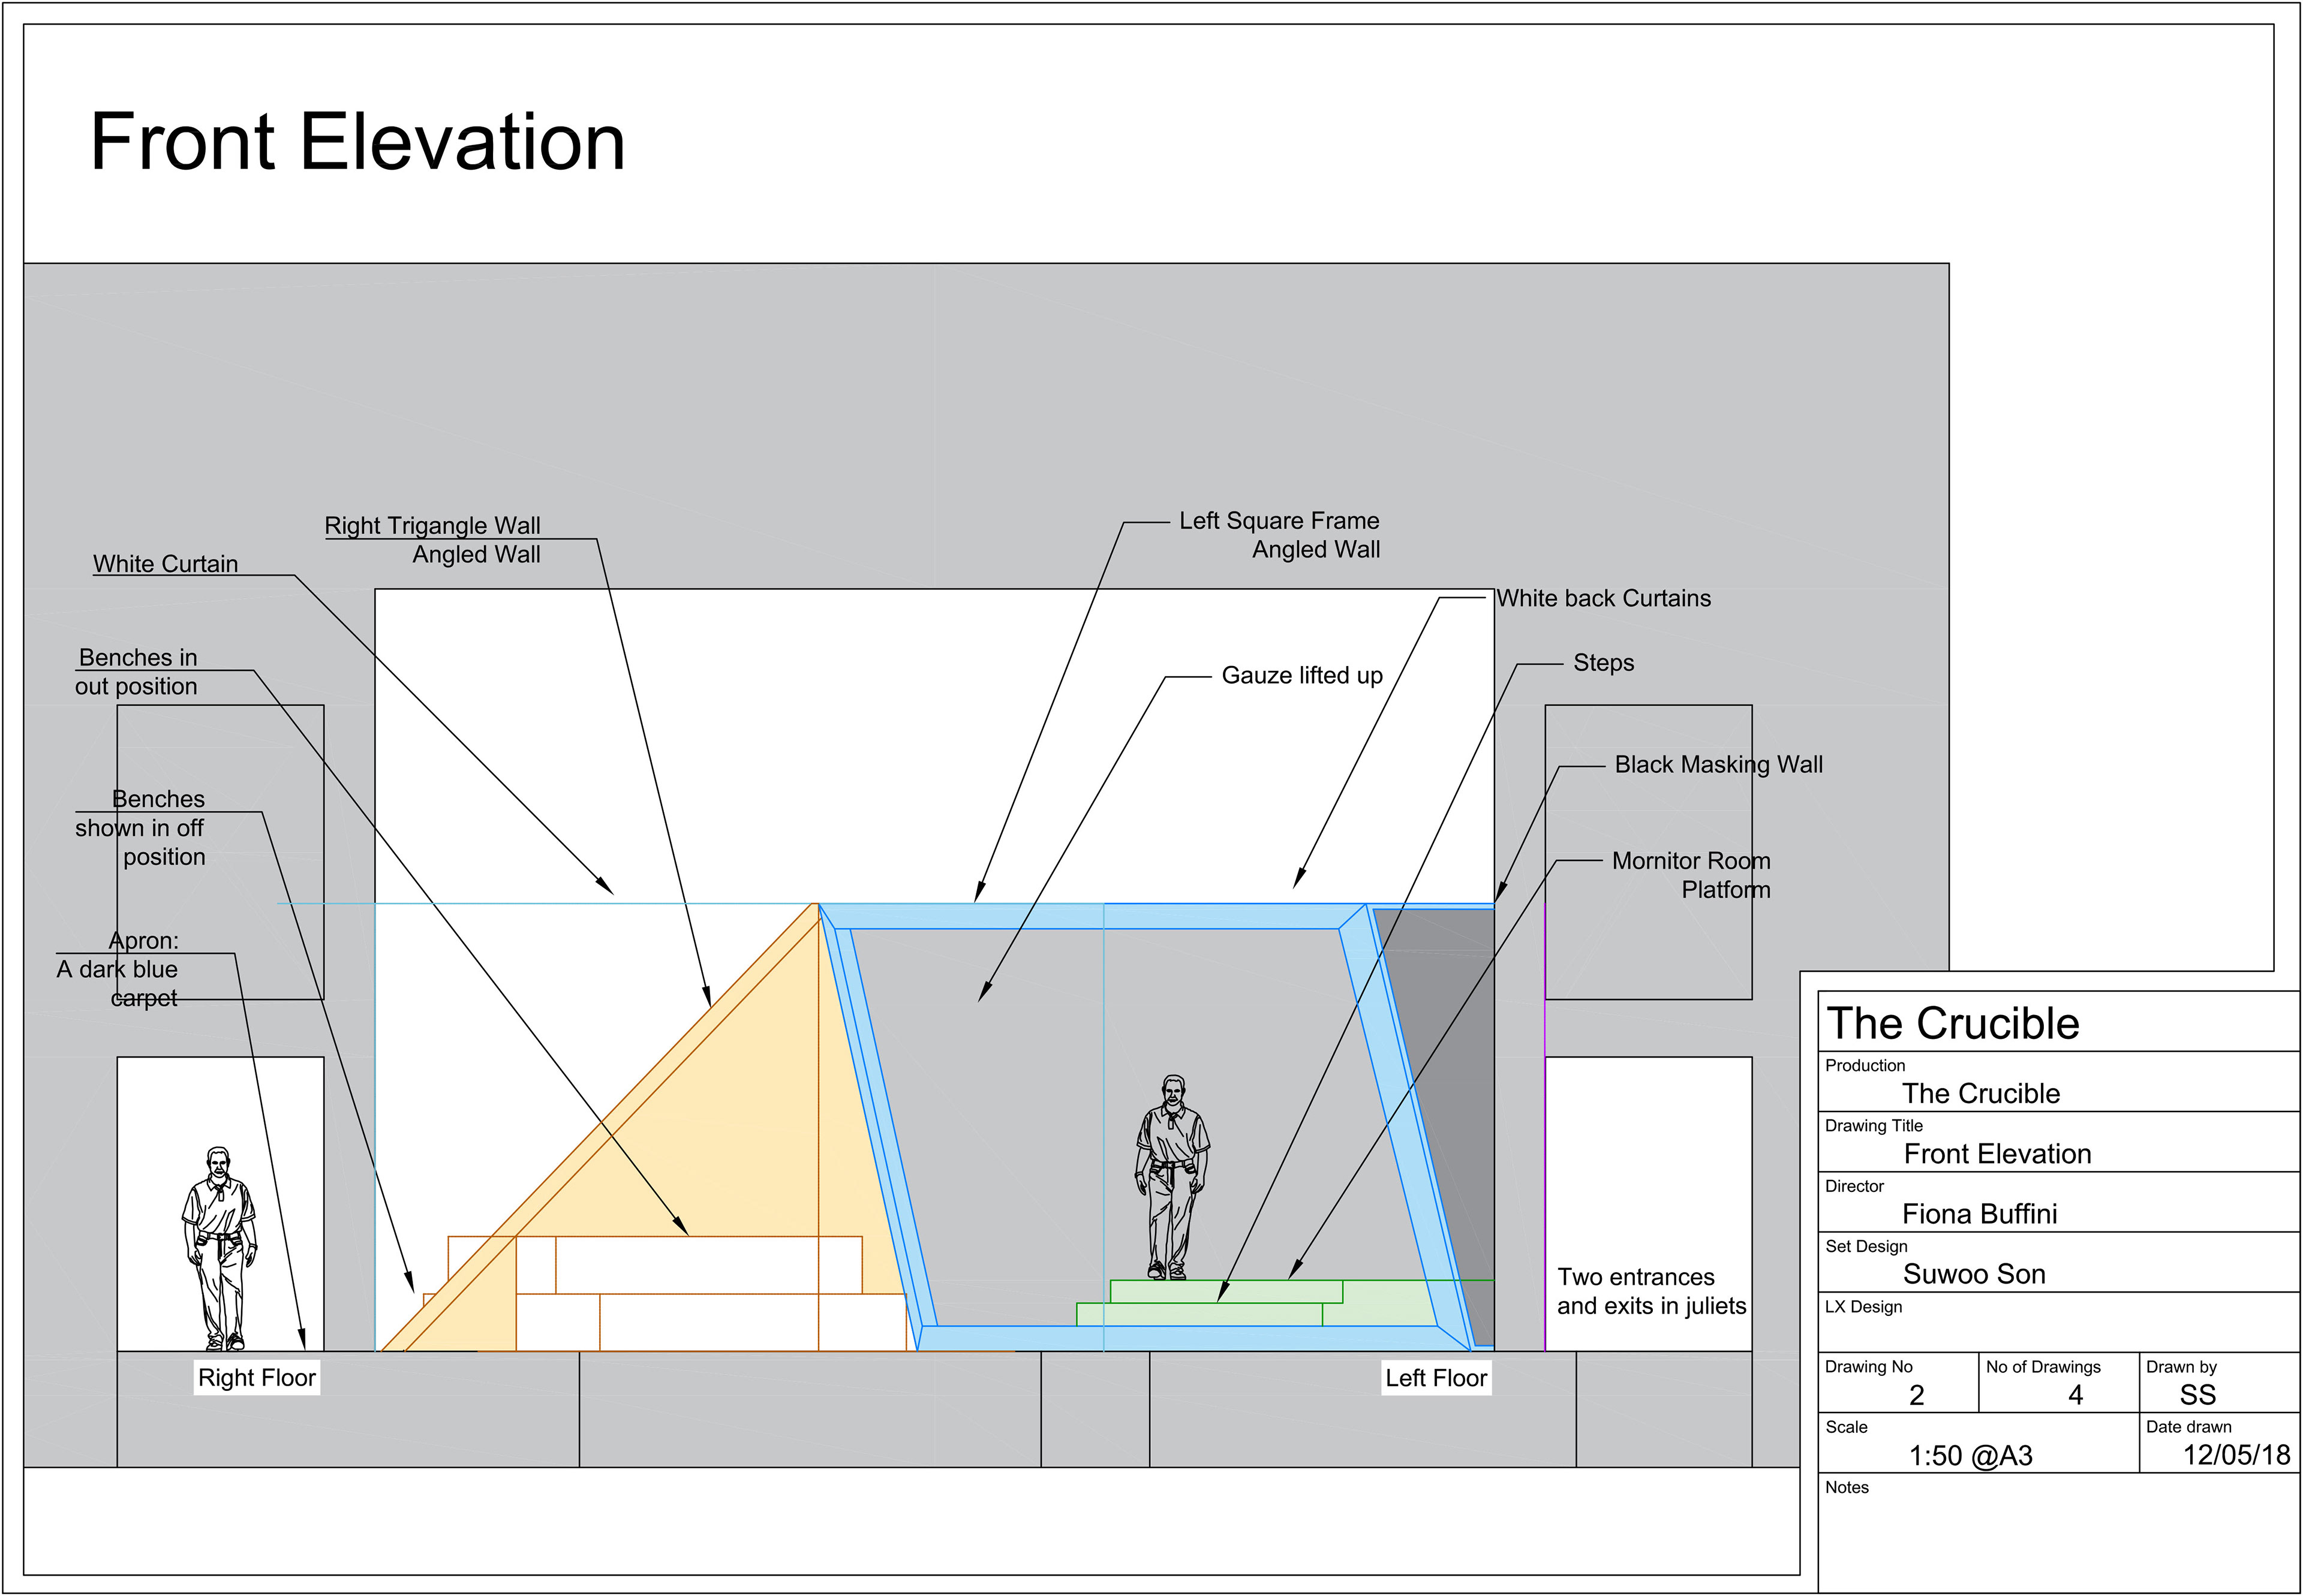2303x1596 pixels.
Task: Click 'Left Square Frame' annotation text
Action: (x=1279, y=521)
